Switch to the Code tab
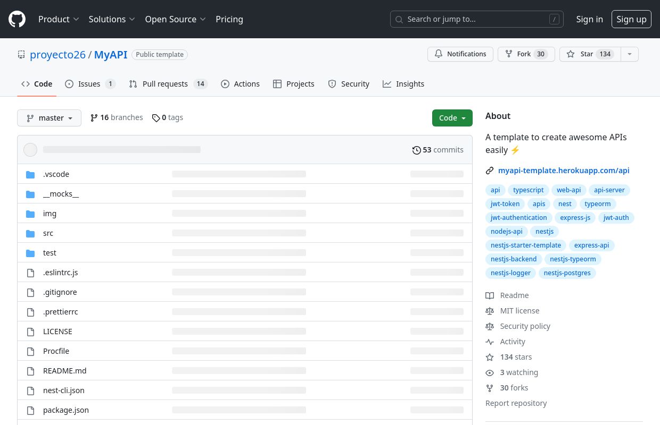 point(37,84)
